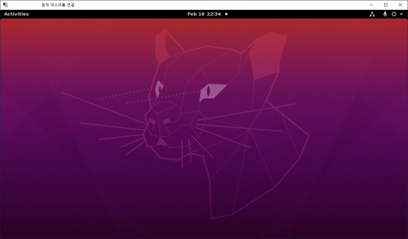Click empty top bar between Activities and clock

click(109, 14)
